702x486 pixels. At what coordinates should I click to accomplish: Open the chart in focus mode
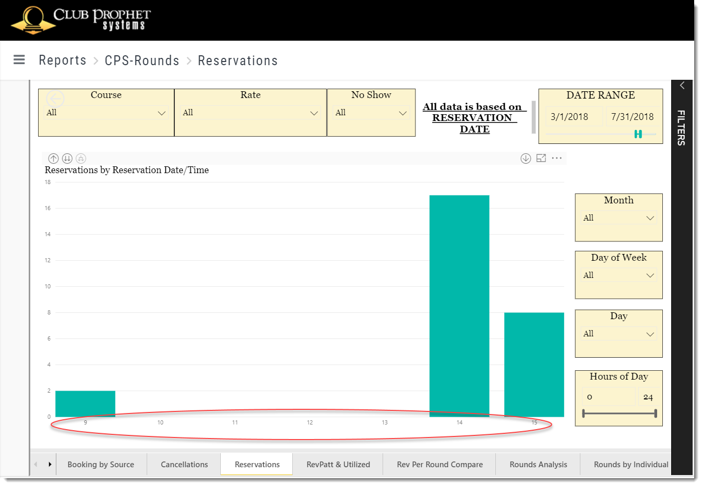pyautogui.click(x=541, y=158)
